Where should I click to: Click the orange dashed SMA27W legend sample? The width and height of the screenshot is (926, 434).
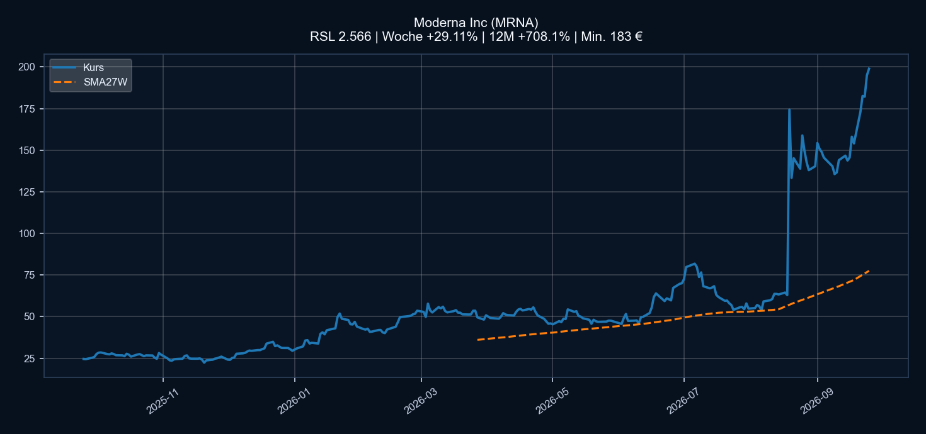click(65, 81)
